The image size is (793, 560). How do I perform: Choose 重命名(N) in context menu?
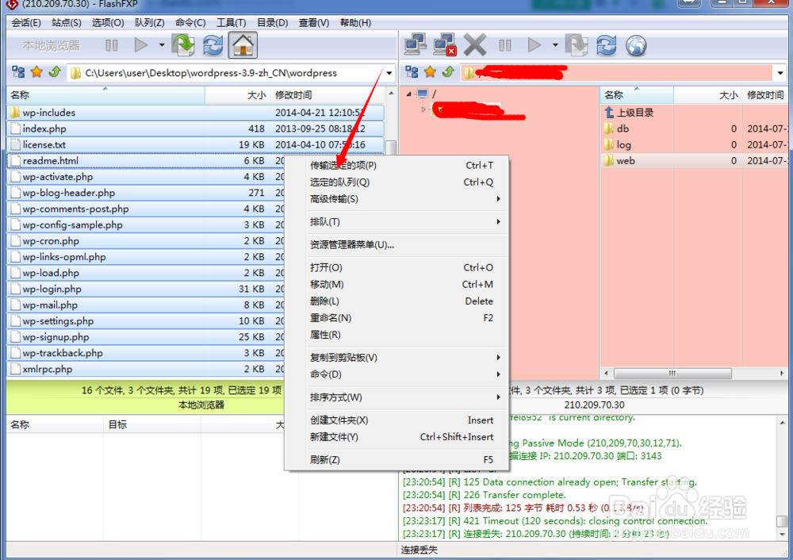coord(397,318)
